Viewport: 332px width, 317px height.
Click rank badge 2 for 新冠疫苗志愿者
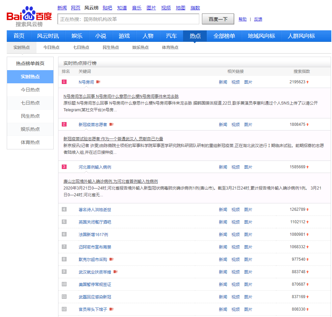pos(64,124)
